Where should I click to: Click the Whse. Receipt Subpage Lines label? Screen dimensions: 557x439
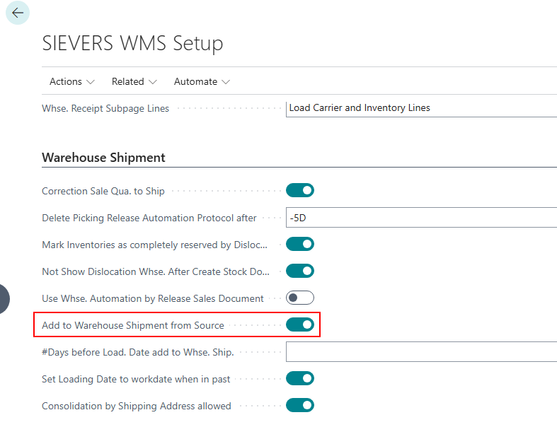click(x=105, y=109)
